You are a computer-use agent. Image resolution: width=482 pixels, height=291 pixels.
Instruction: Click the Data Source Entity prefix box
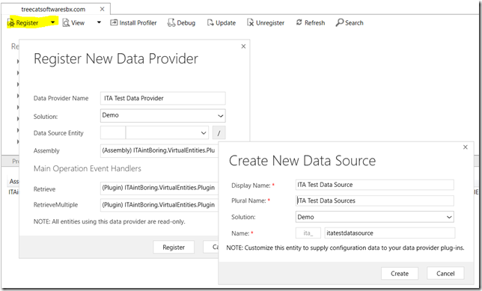(x=113, y=132)
